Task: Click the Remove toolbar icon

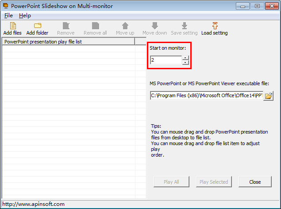Action: 66,26
